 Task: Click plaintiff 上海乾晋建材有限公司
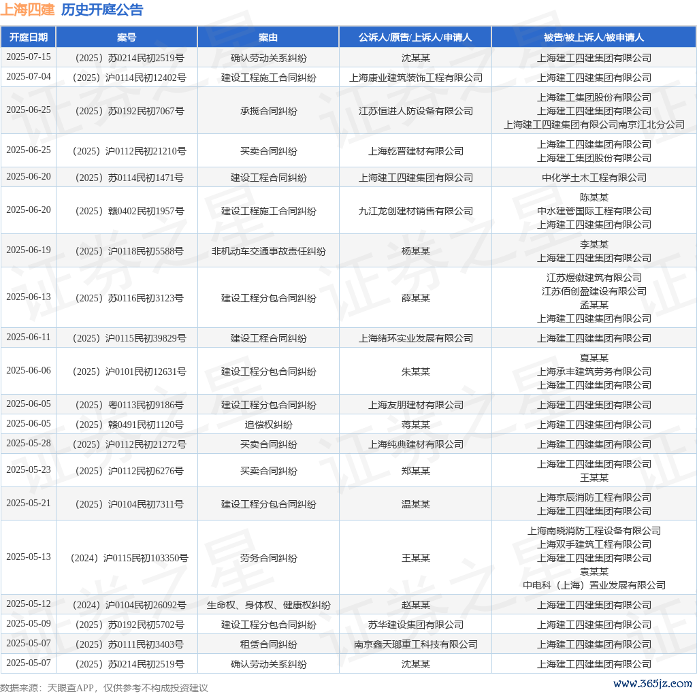[416, 151]
